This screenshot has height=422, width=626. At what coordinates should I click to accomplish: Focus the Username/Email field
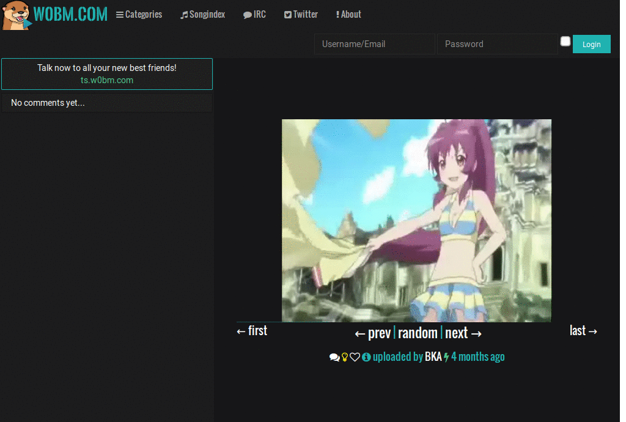click(x=375, y=44)
